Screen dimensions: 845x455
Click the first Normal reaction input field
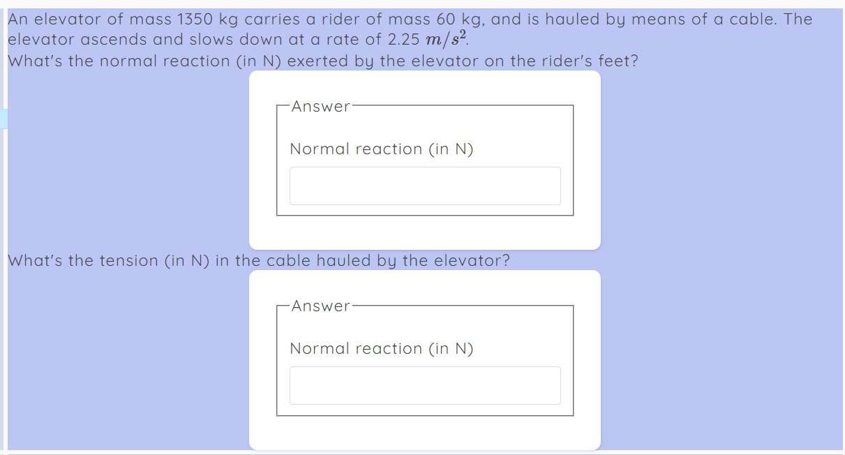pyautogui.click(x=425, y=186)
